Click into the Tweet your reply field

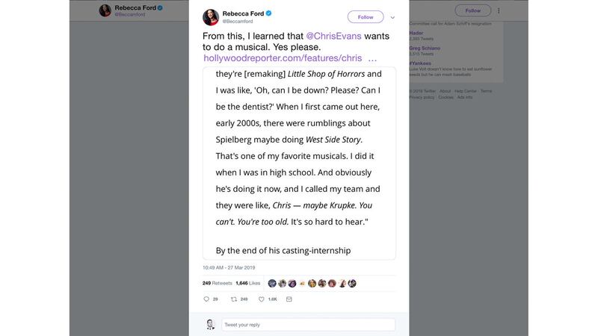[x=308, y=325]
